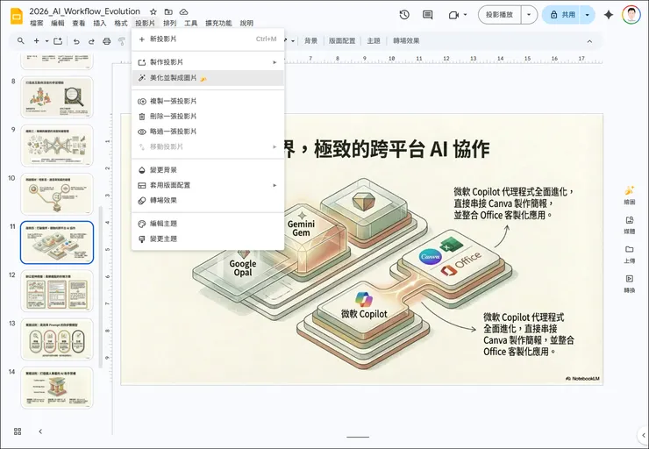Select slide 14 thumbnail
This screenshot has height=449, width=649.
pos(57,388)
